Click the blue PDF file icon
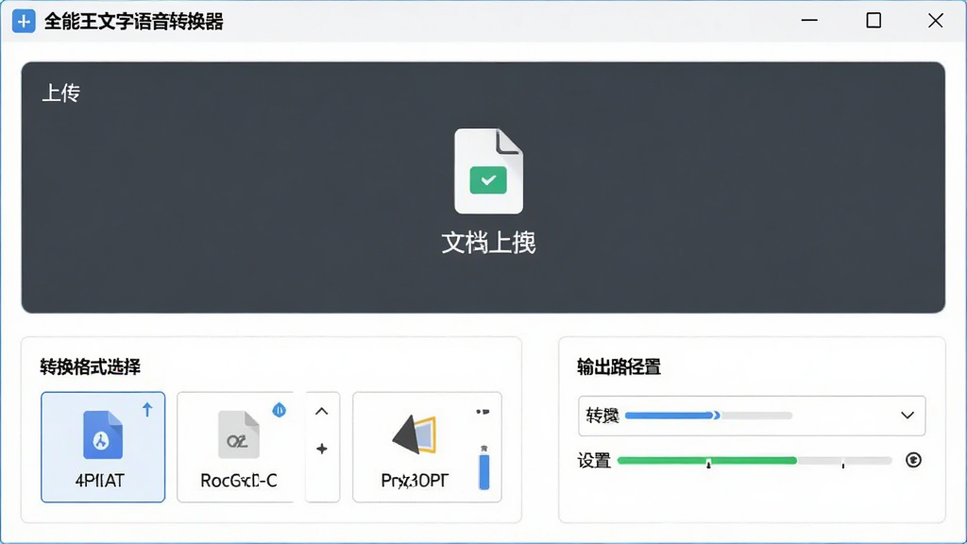This screenshot has height=544, width=967. (x=103, y=434)
